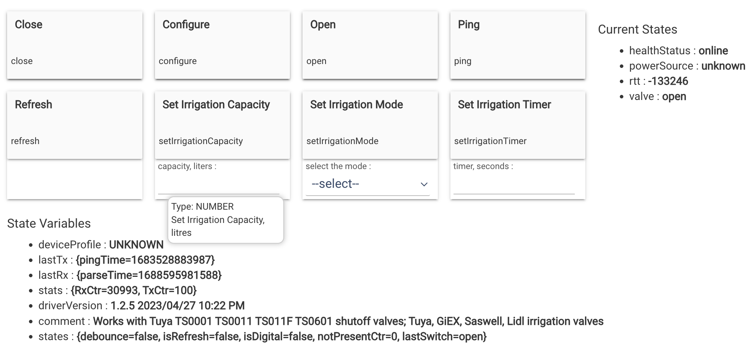Run the Set Irrigation Capacity command
756x360 pixels.
coord(222,125)
